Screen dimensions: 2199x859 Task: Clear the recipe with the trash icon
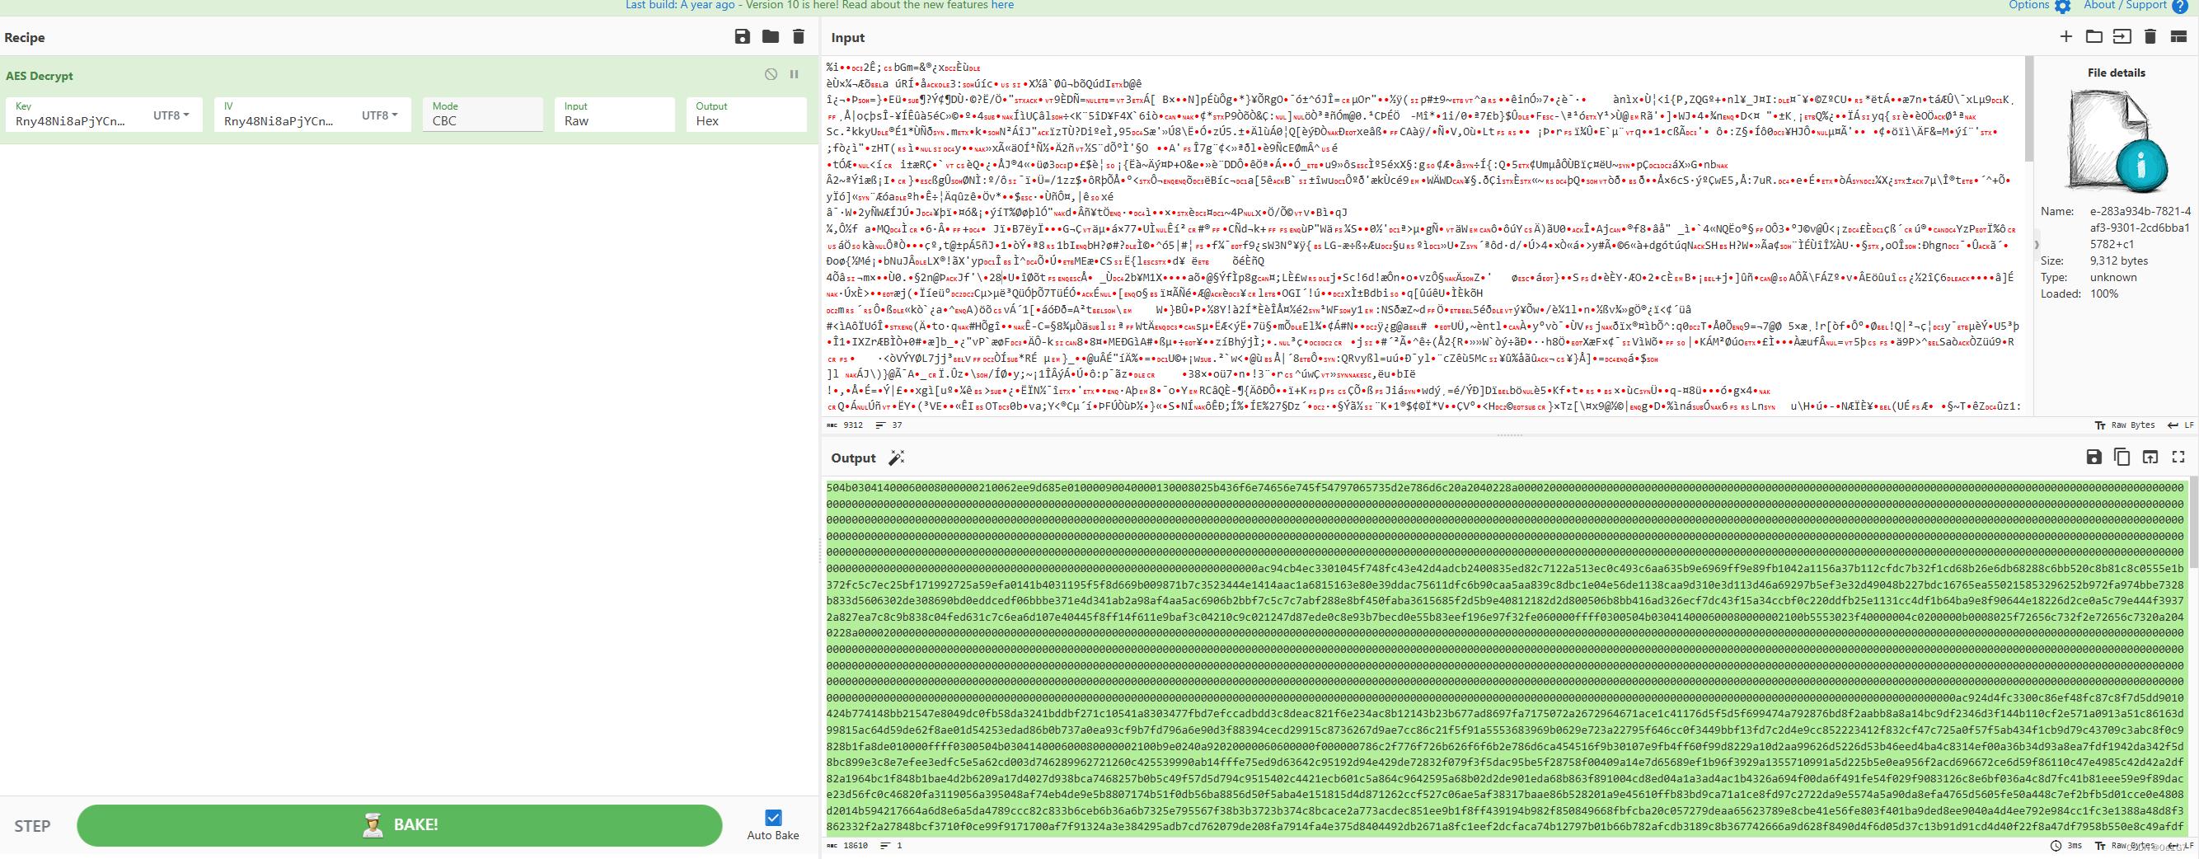tap(798, 37)
